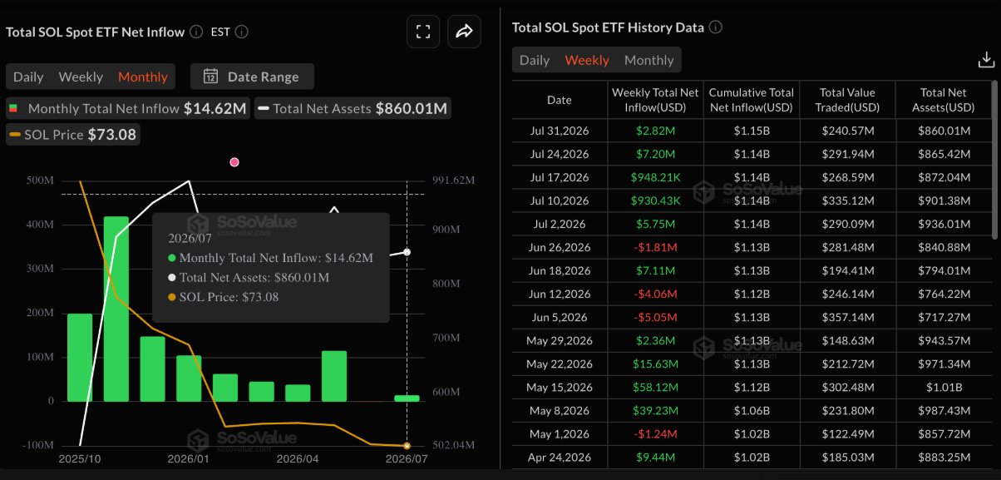Click the $930.43K weekly inflow value

click(x=655, y=200)
